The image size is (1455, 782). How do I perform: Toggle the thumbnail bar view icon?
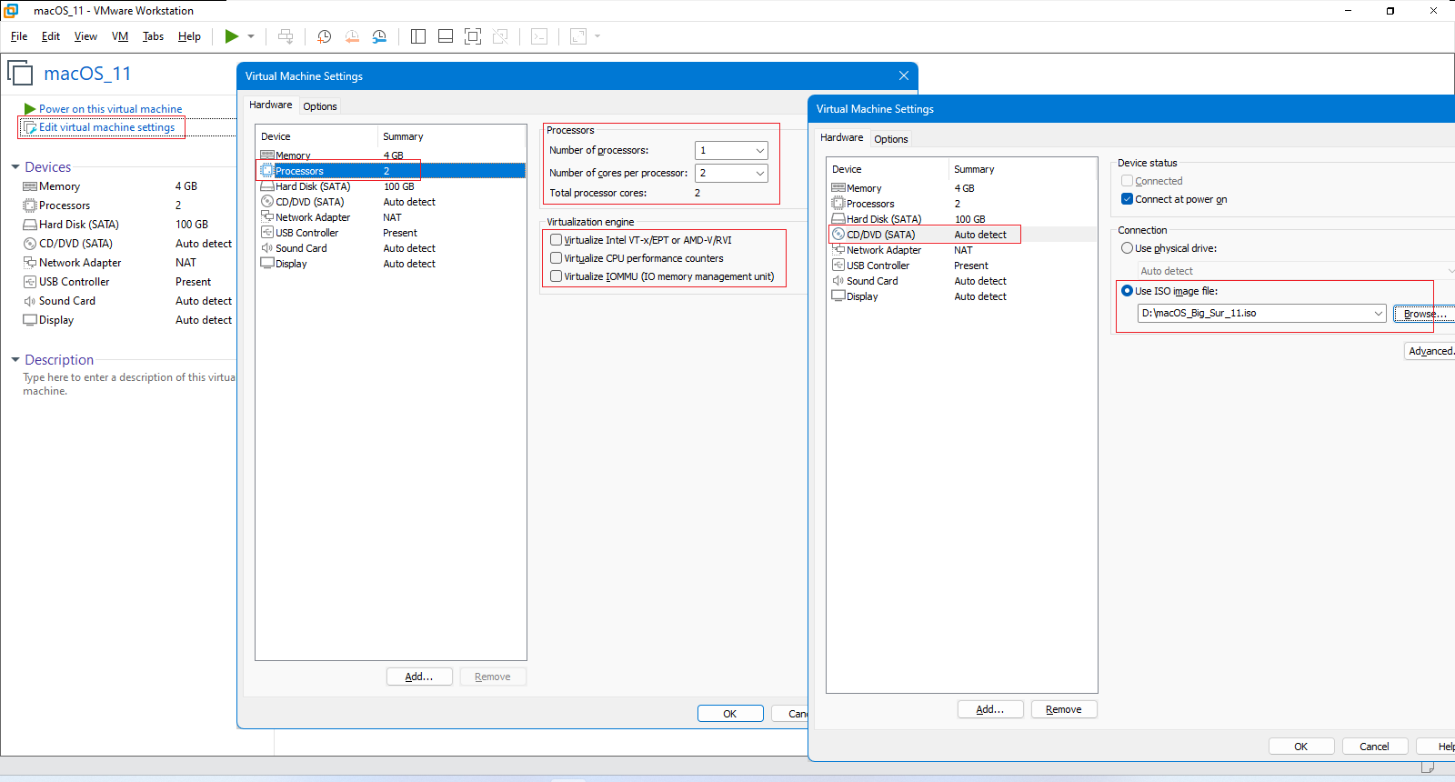[446, 36]
